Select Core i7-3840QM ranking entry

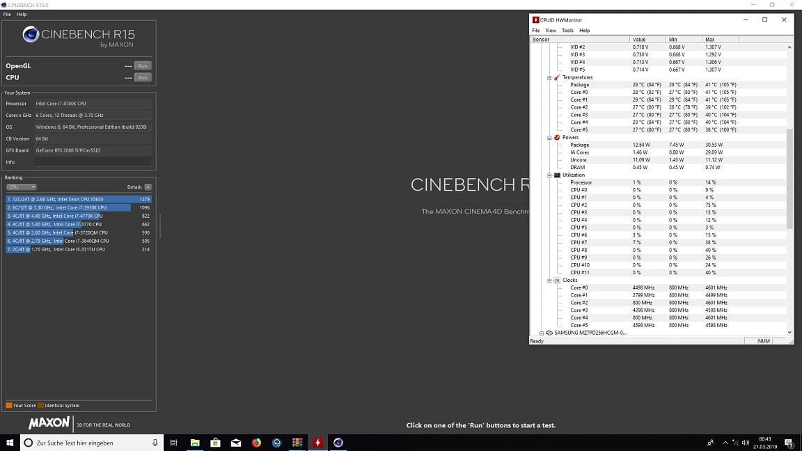coord(79,242)
